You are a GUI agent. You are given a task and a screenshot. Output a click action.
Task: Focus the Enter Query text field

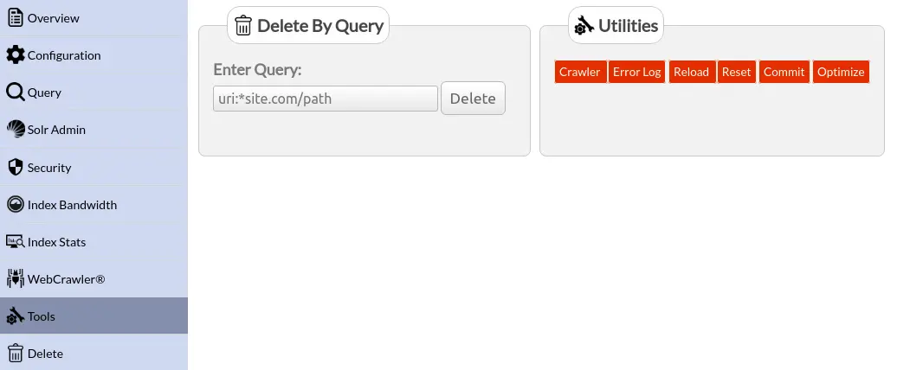325,99
